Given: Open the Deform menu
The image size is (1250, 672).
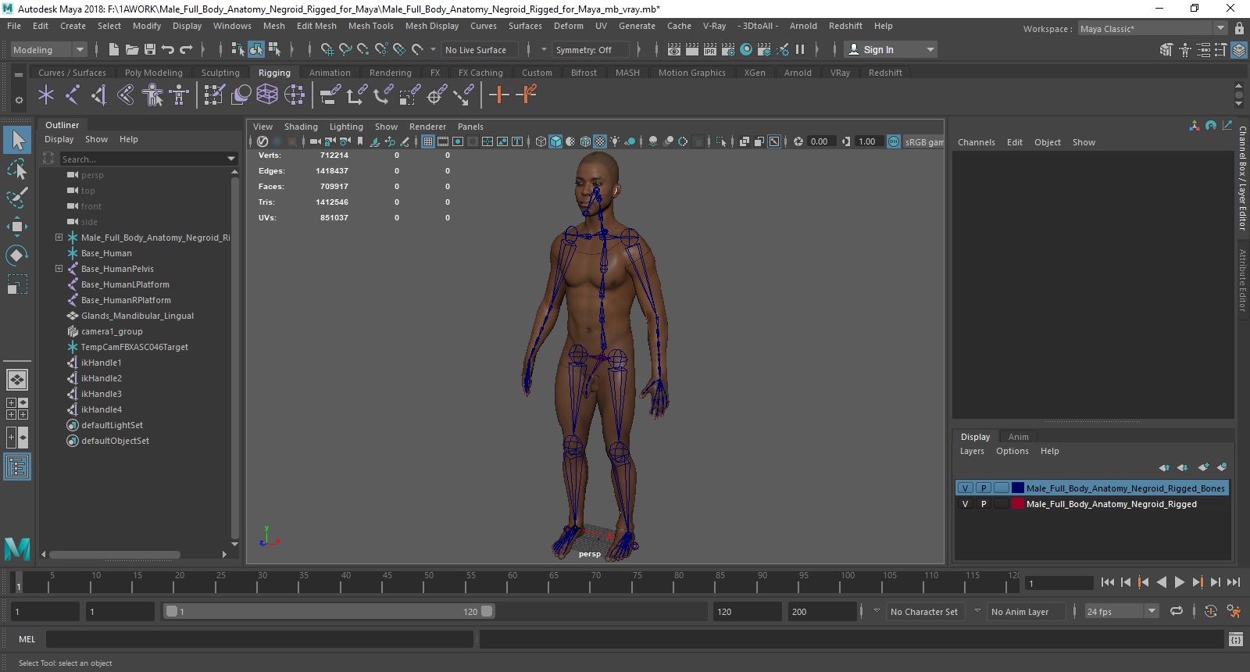Looking at the screenshot, I should point(569,26).
